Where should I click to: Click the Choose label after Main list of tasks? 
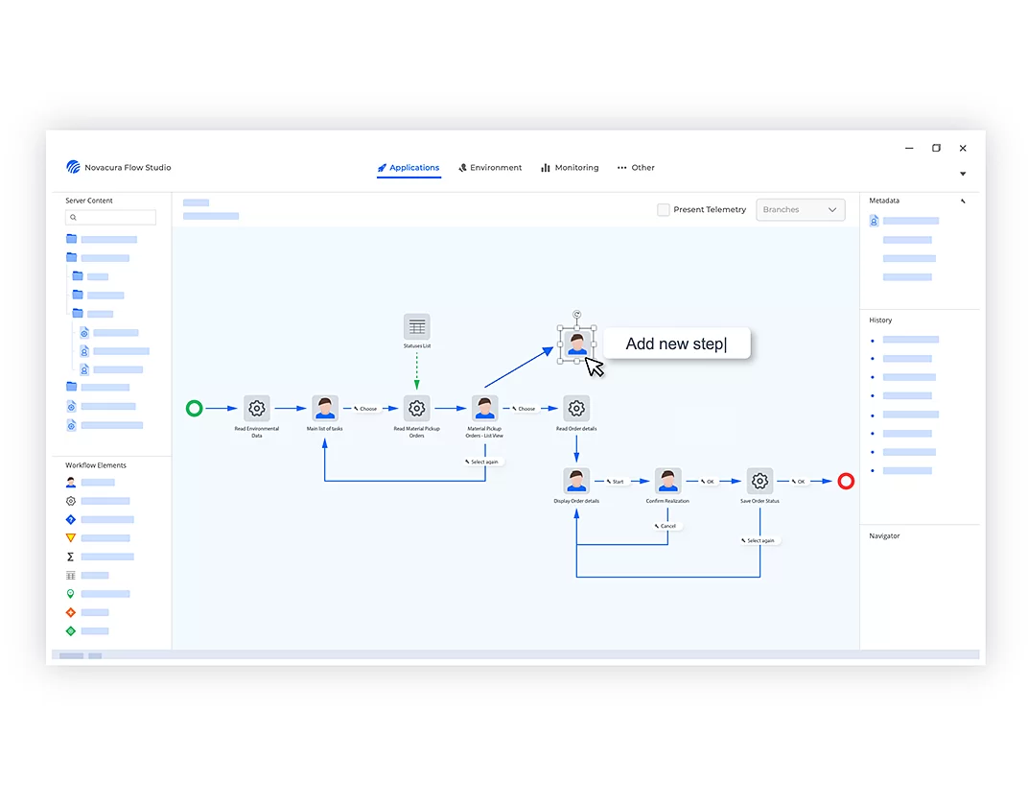coord(366,407)
